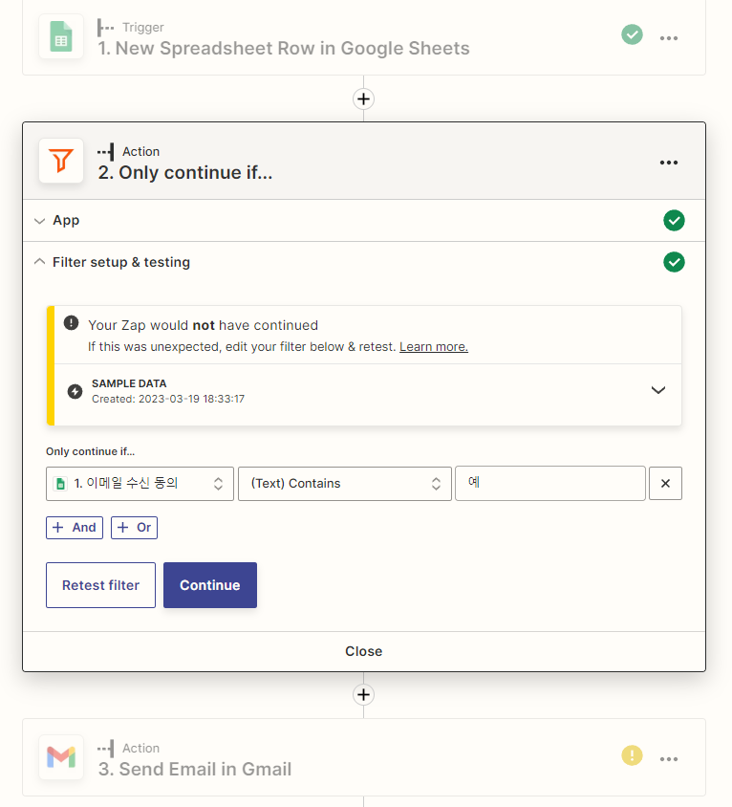Open the Google Sheets trigger step icon
732x807 pixels.
tap(61, 36)
